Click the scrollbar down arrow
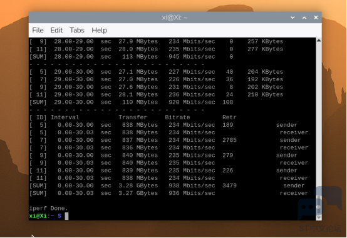The image size is (347, 238). pos(319,217)
